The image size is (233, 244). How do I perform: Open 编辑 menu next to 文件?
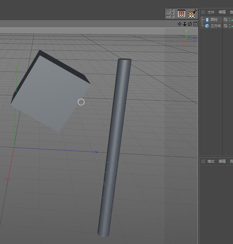click(x=222, y=12)
